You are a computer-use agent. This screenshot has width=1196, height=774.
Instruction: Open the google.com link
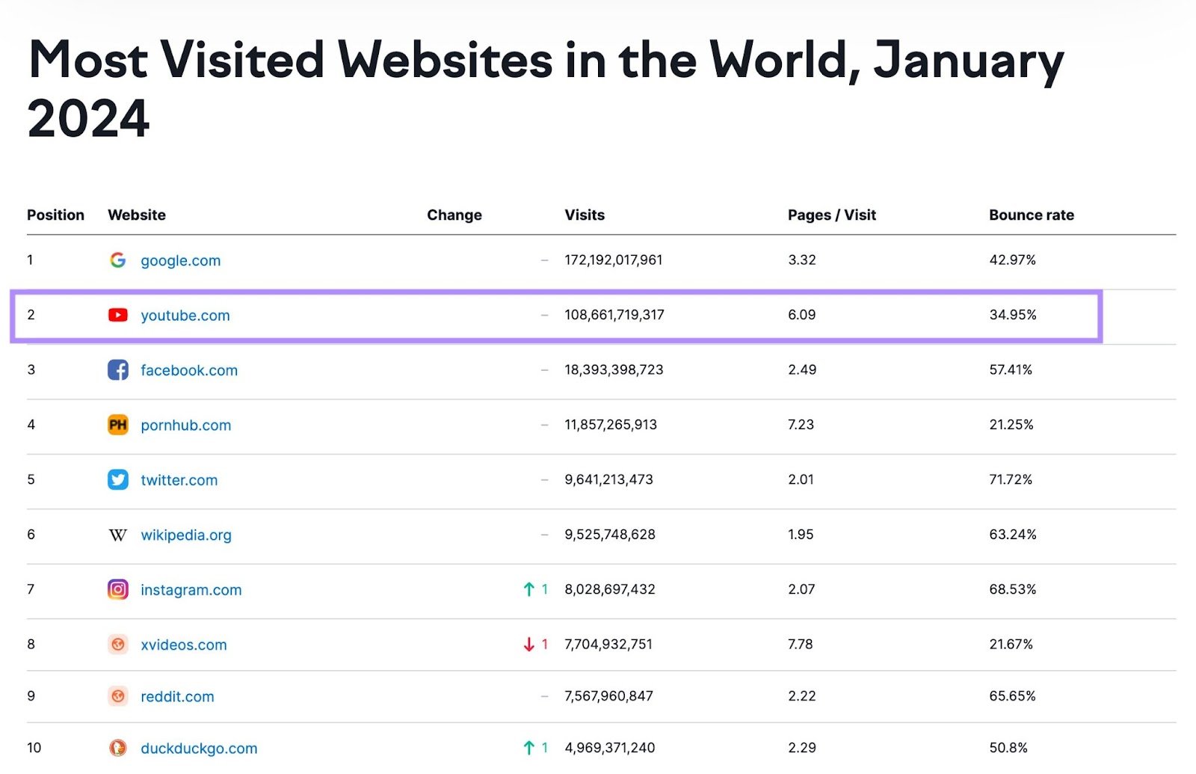coord(180,260)
